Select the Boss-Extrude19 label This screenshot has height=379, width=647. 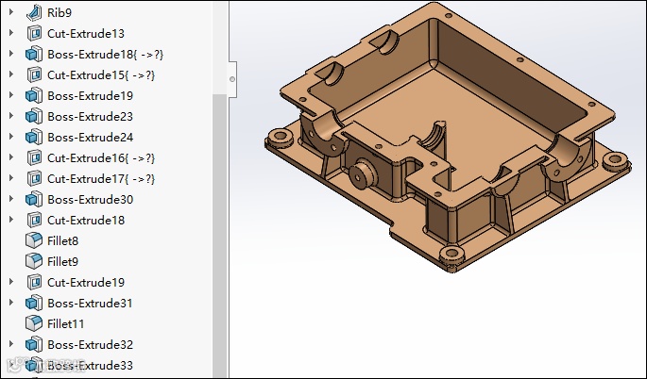click(x=90, y=95)
